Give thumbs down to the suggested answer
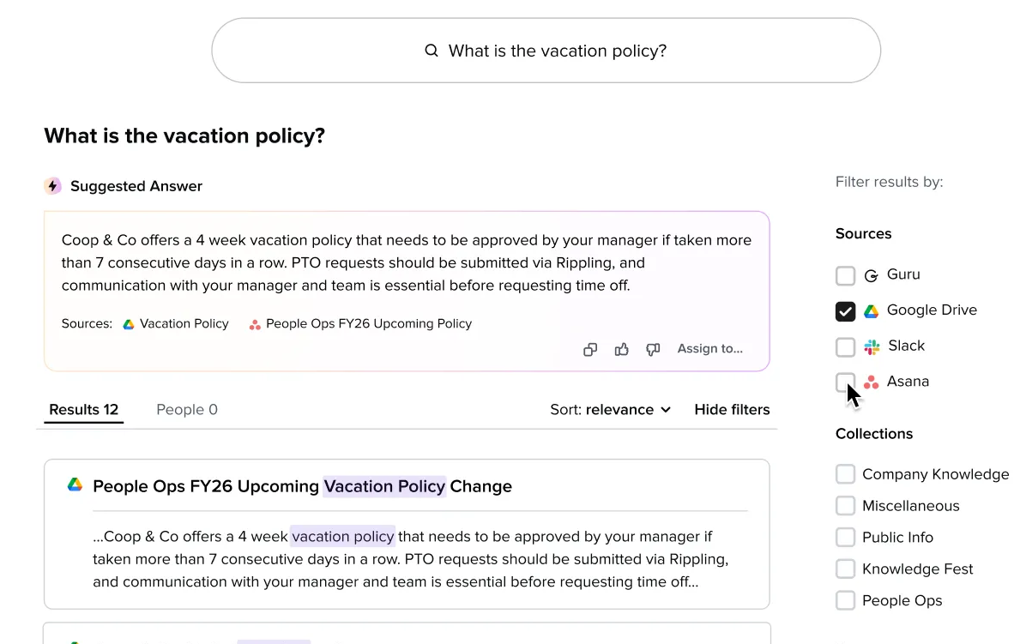The height and width of the screenshot is (644, 1014). (653, 349)
